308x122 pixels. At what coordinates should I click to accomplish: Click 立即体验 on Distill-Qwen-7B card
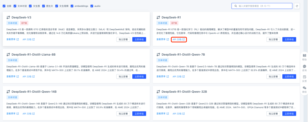coord(289,76)
